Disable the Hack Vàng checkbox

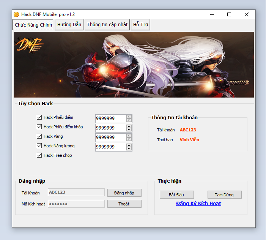39,136
